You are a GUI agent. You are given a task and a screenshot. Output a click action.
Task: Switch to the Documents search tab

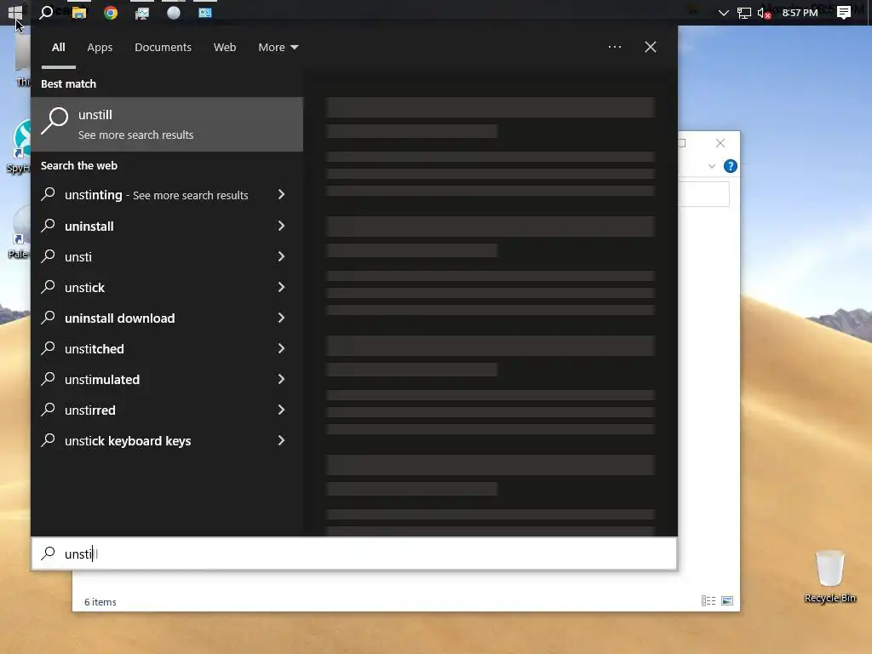[163, 48]
